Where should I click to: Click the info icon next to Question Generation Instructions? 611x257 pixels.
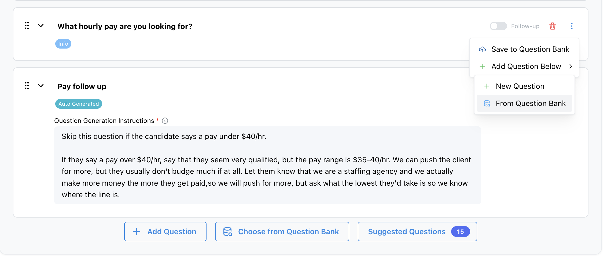point(165,121)
